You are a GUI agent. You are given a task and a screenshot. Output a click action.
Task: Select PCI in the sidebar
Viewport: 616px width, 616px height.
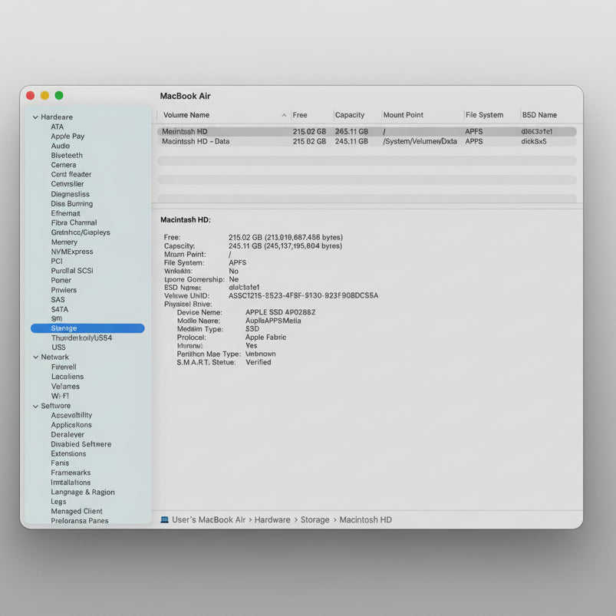(57, 262)
